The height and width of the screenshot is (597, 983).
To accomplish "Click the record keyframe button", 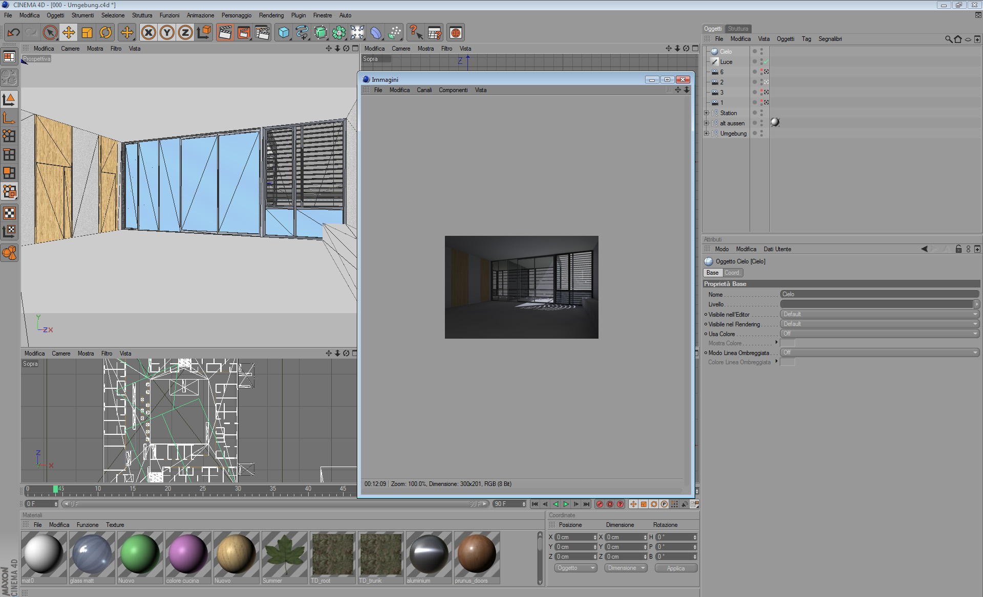I will point(600,504).
